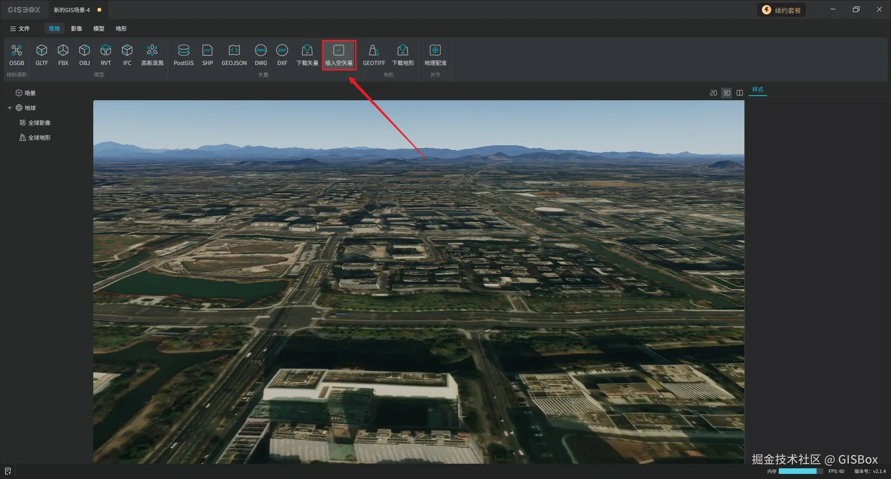Collapse the 地球 tree node arrow
The height and width of the screenshot is (479, 891).
pos(10,108)
